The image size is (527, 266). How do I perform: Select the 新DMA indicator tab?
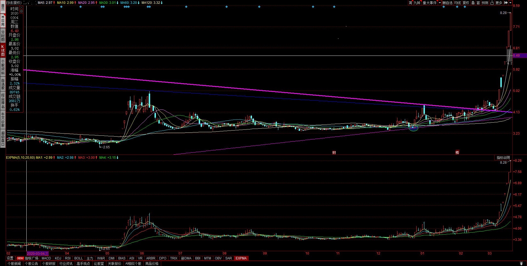[x=186, y=258]
